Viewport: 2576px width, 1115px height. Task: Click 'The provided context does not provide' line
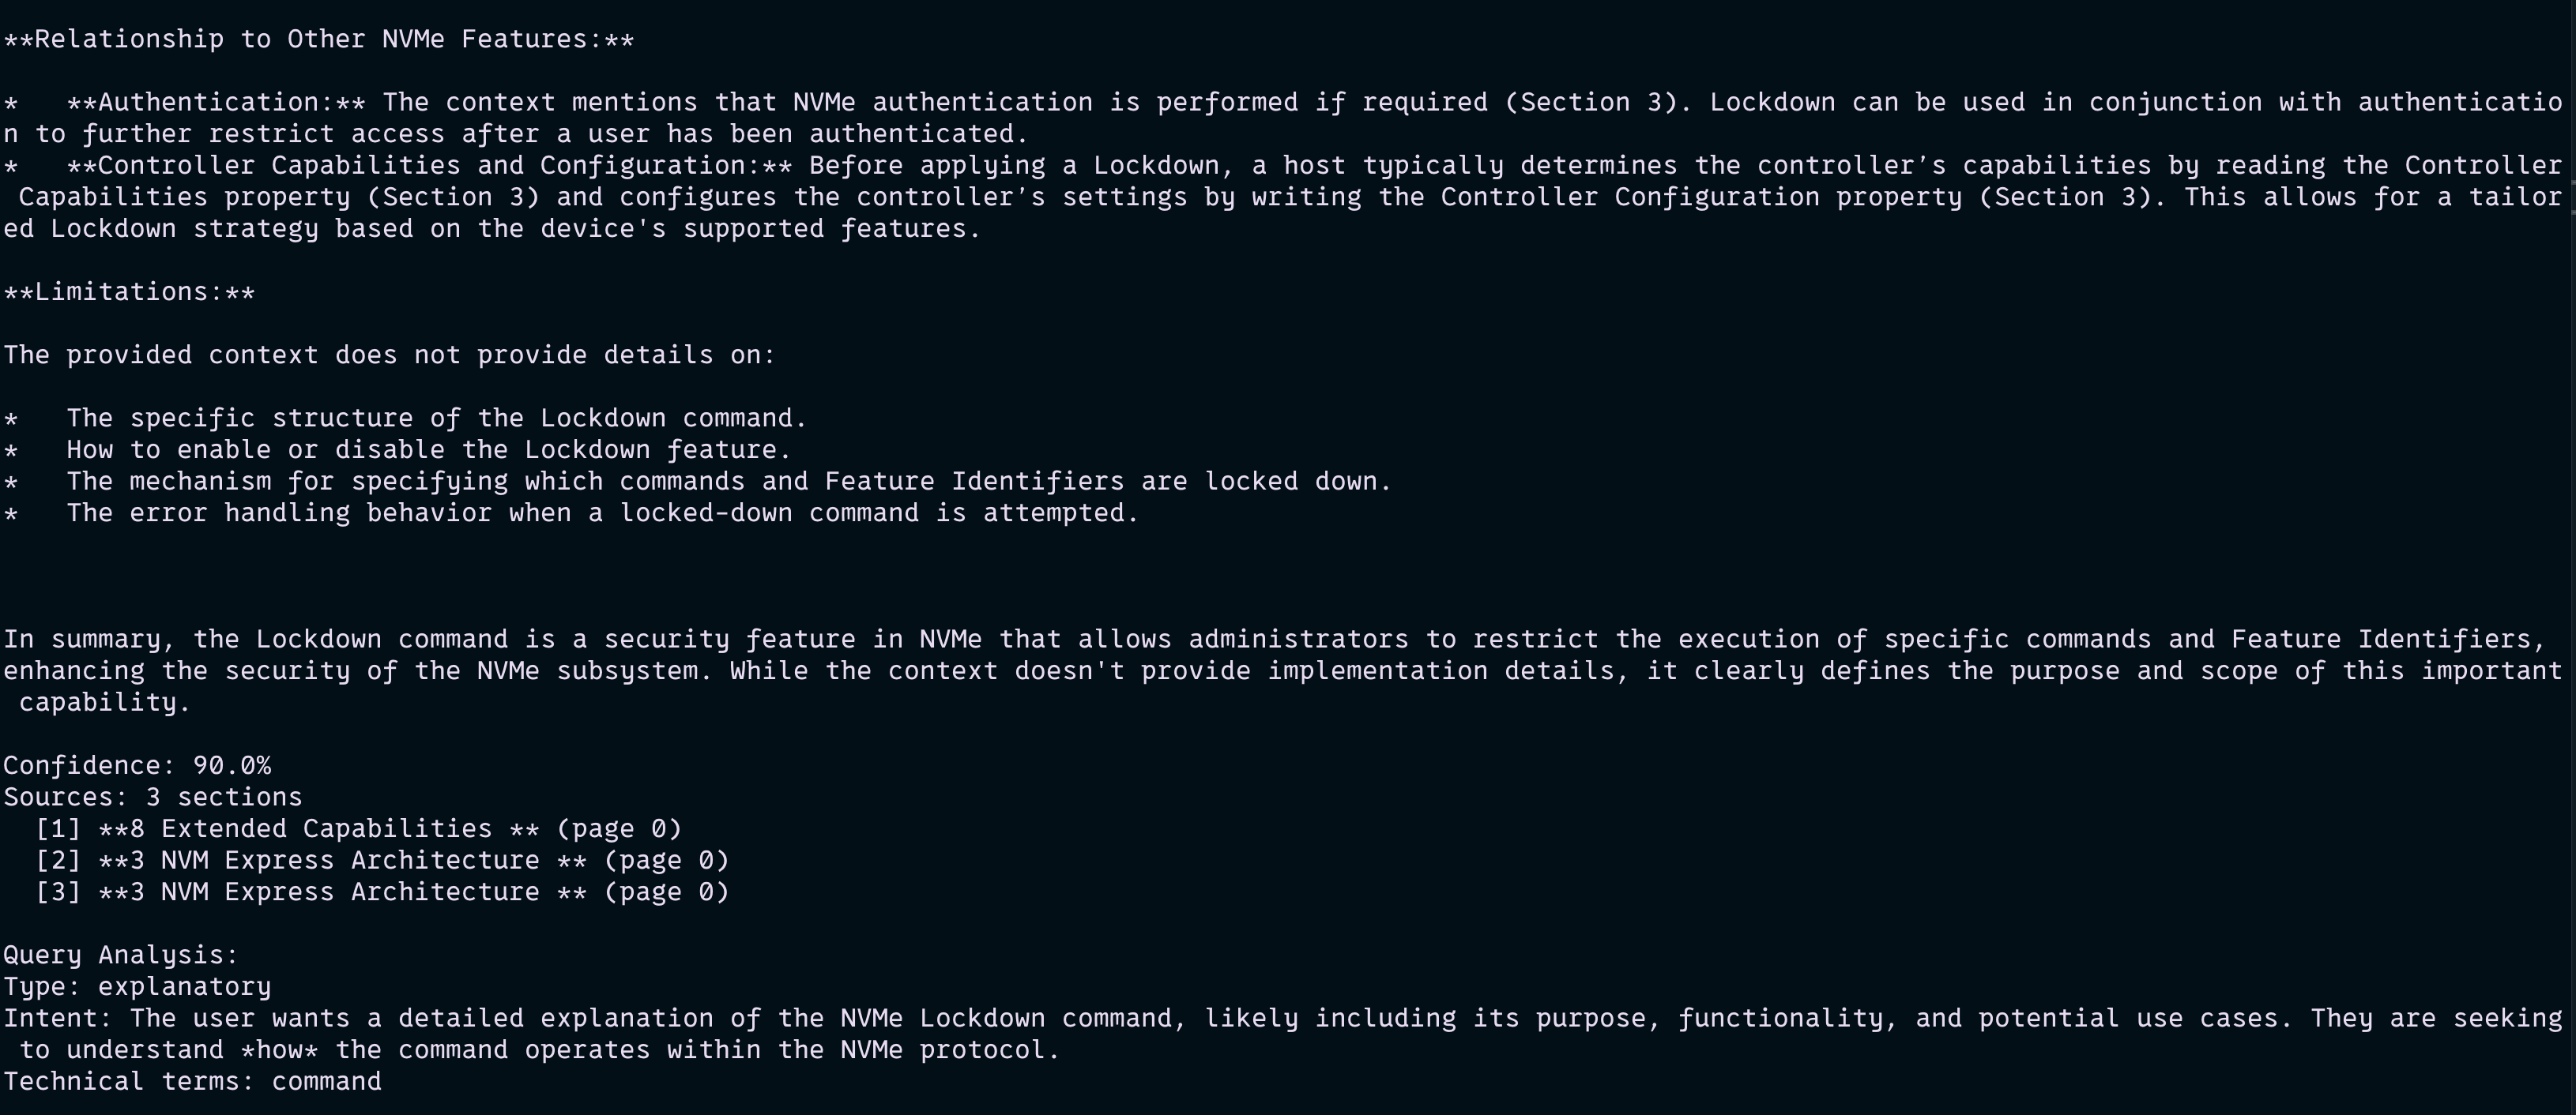pos(389,355)
